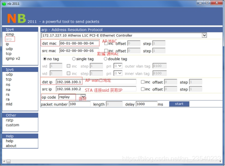Enable inc checkbox for src ip
Image resolution: width=225 pixels, height=166 pixels.
point(143,89)
